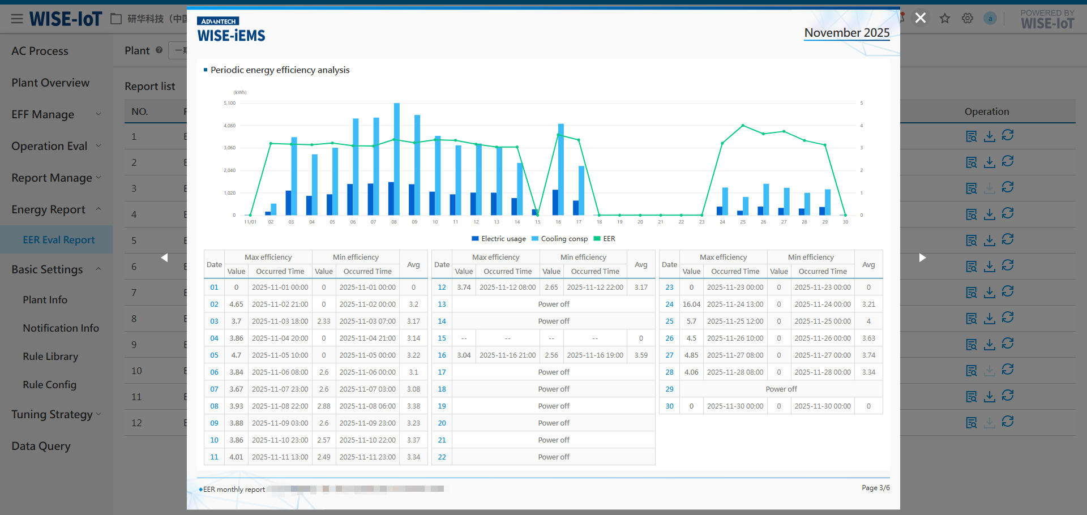Image resolution: width=1087 pixels, height=515 pixels.
Task: Toggle Electric usage series in chart legend
Action: pos(499,239)
